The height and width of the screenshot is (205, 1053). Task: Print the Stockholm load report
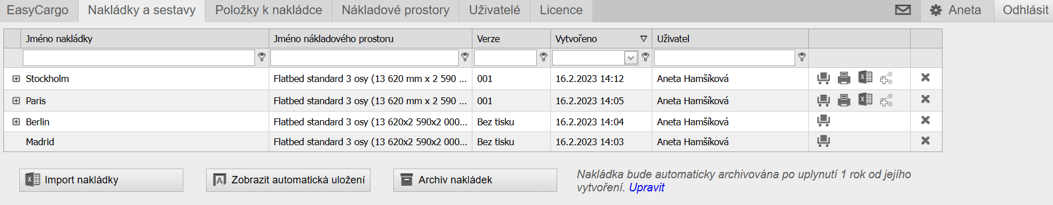coord(844,78)
